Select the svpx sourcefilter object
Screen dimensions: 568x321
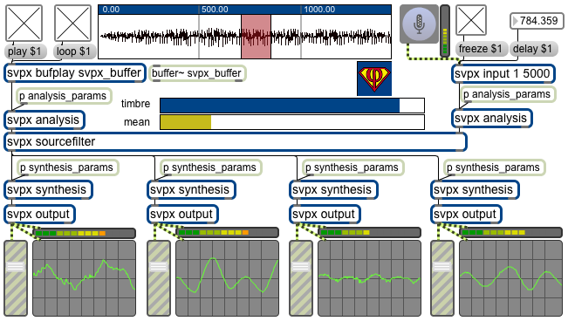pos(236,141)
